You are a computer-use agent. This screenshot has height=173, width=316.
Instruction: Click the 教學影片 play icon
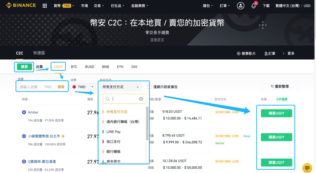click(x=239, y=53)
